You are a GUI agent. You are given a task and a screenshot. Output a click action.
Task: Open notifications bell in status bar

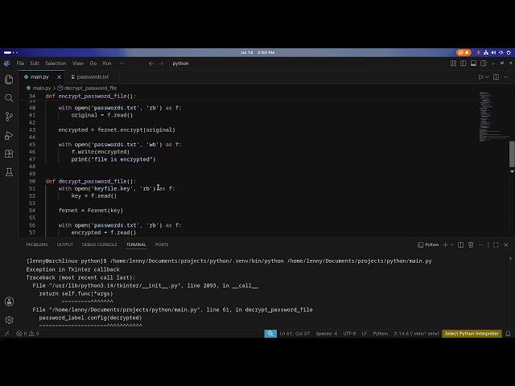tap(508, 334)
